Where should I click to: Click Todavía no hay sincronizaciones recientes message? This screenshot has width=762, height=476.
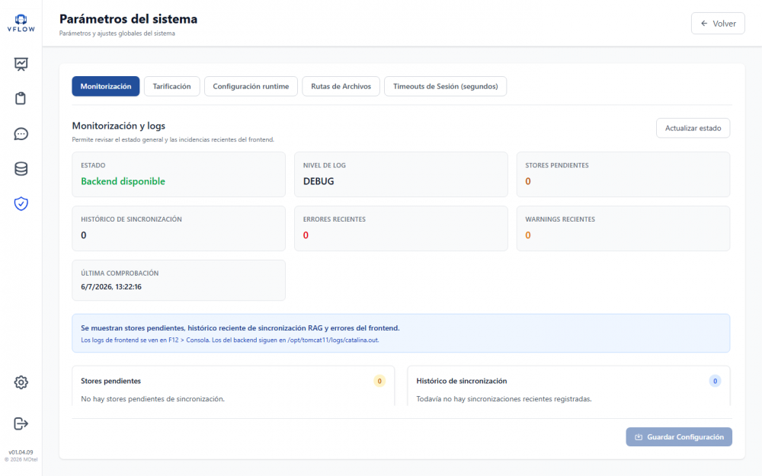(504, 399)
